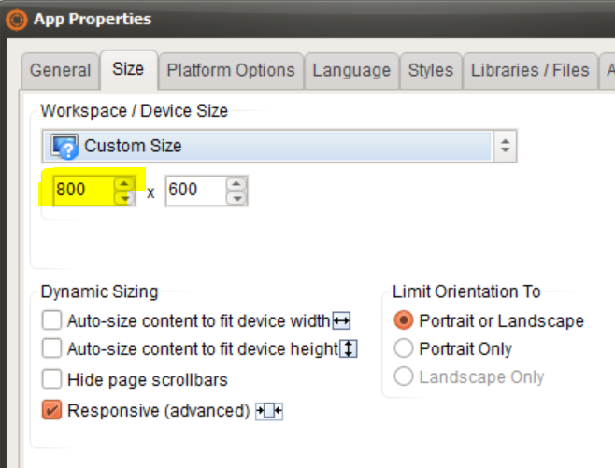Click the App Properties window icon
This screenshot has width=615, height=468.
pyautogui.click(x=17, y=20)
